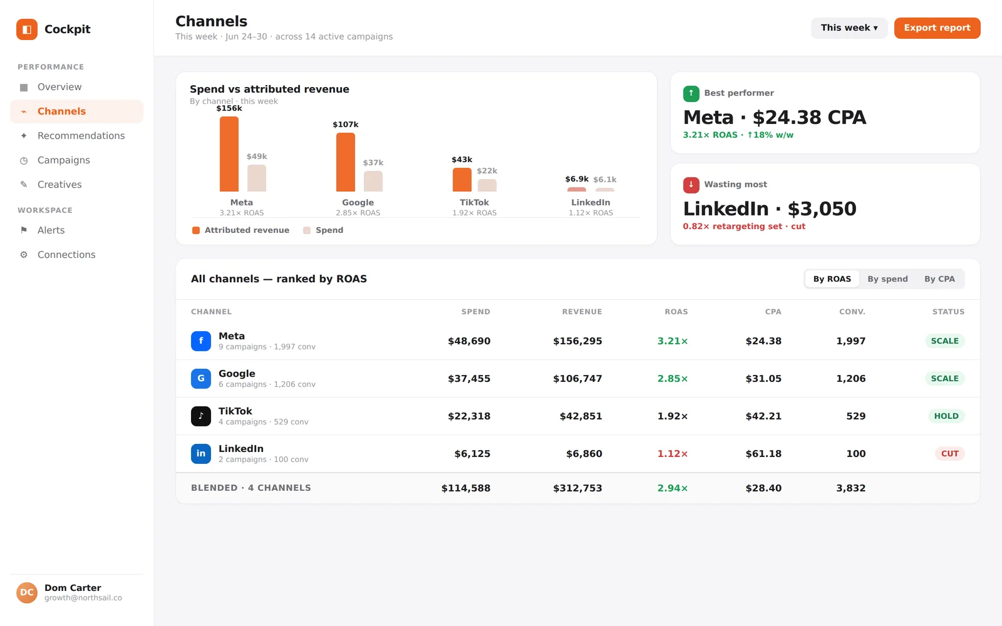Screen dimensions: 1002x626
Task: Click the 0.82× retargeting set · cut note
Action: [x=744, y=227]
